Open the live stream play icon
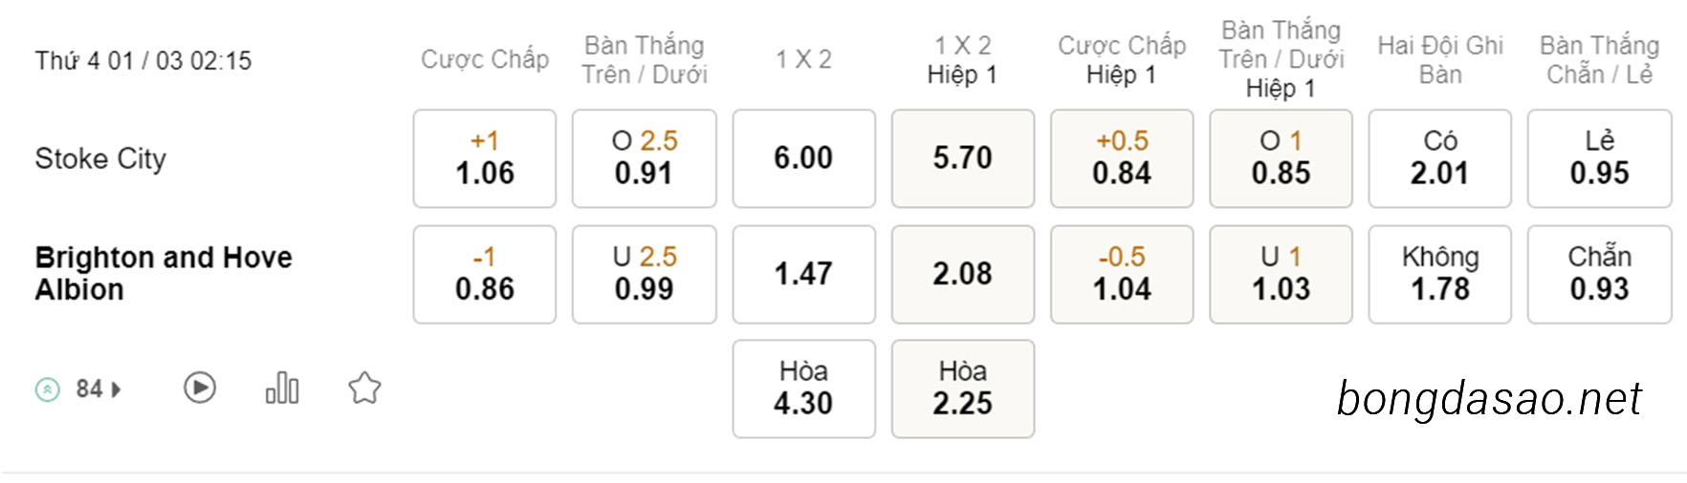The image size is (1687, 483). coord(200,388)
